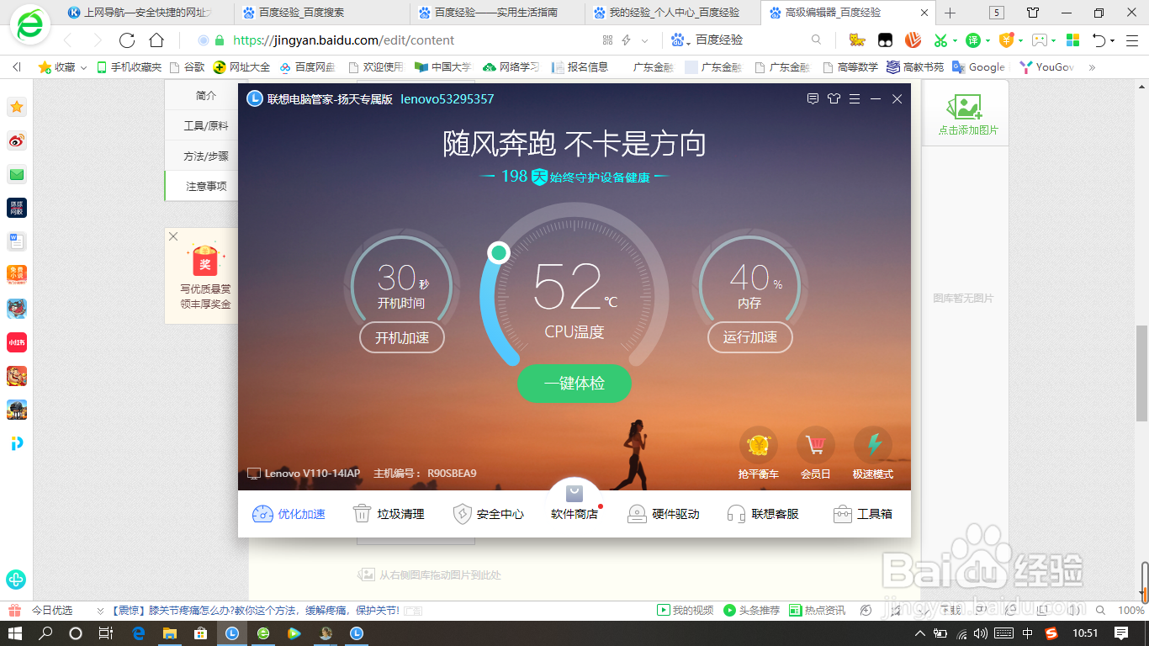Viewport: 1149px width, 646px height.
Task: Open the Windows Start button
Action: 15,633
